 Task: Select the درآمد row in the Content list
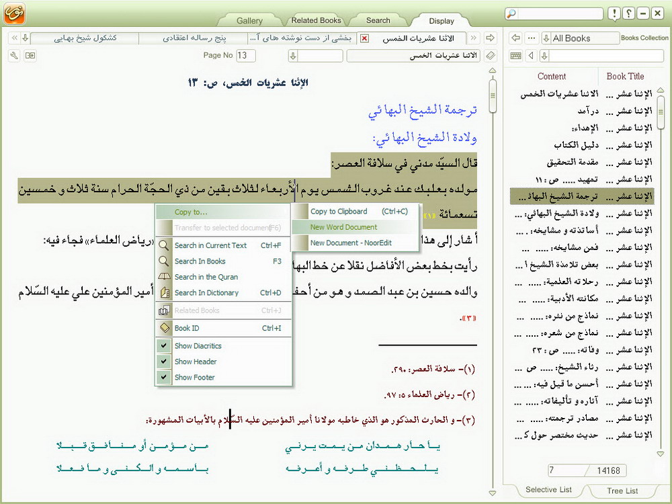pyautogui.click(x=582, y=111)
